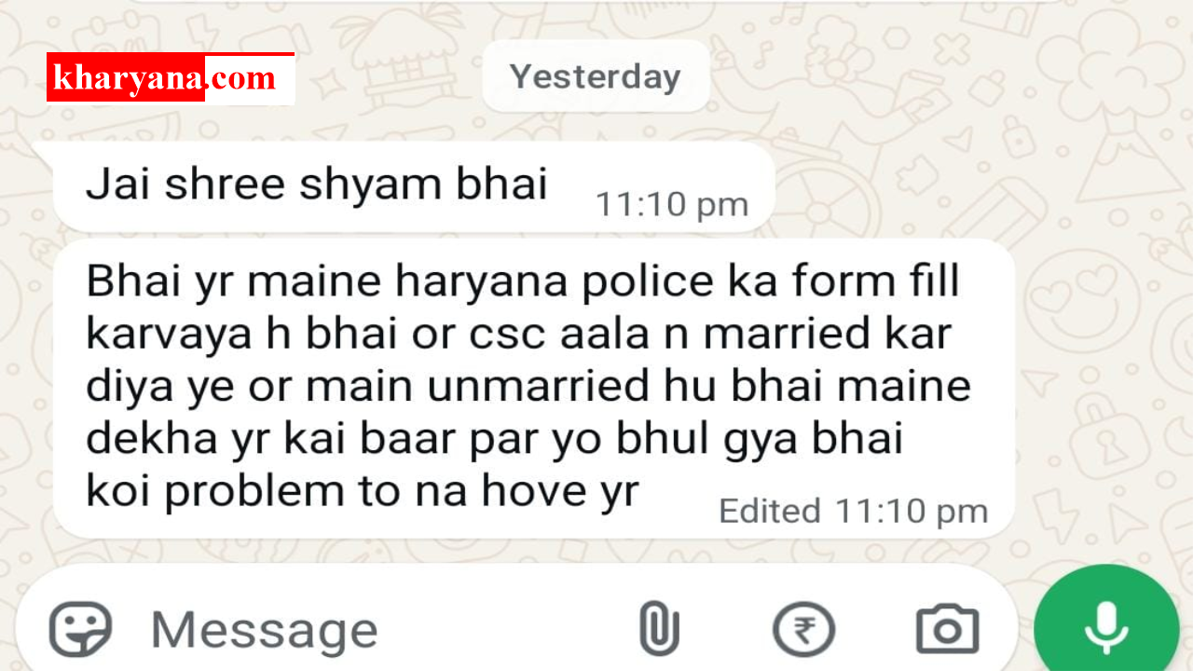Select the "koi problem to na hove yr" line

pos(362,491)
